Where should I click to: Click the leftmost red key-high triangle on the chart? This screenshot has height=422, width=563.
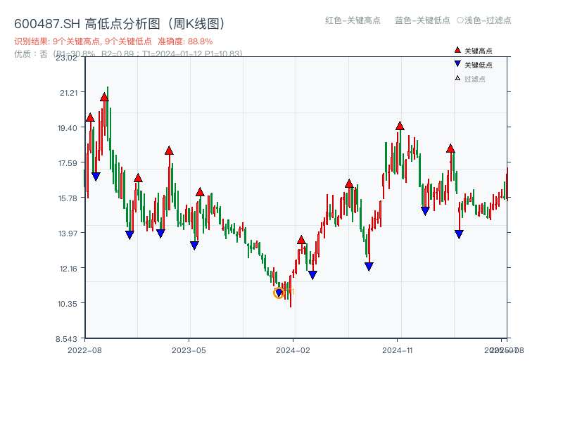pos(89,119)
